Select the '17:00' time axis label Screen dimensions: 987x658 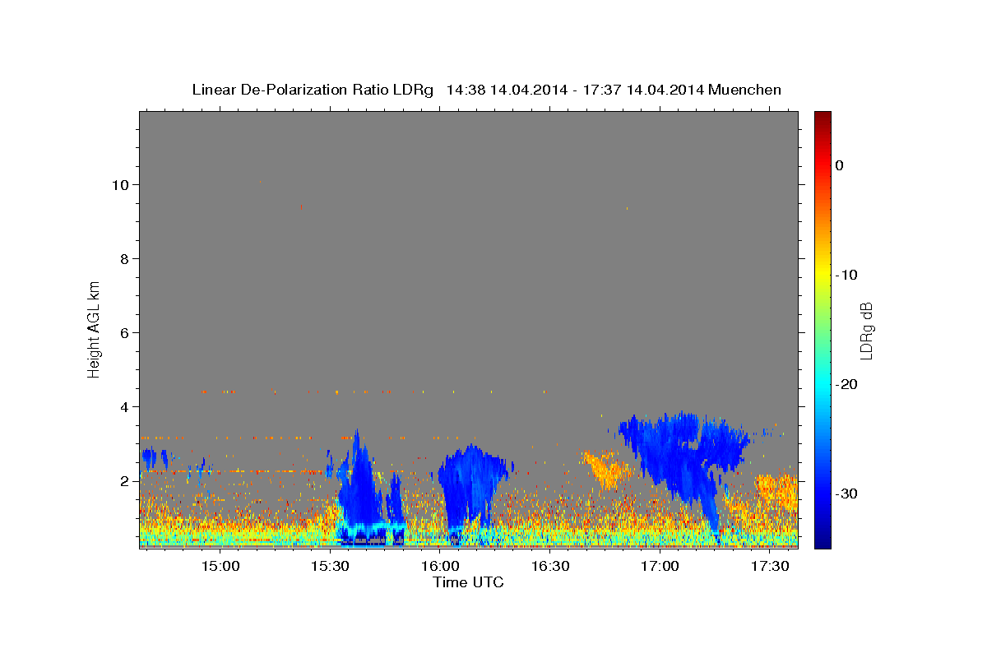point(660,567)
